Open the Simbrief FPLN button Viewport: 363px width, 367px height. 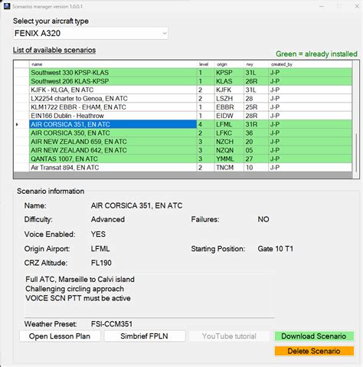pos(144,336)
